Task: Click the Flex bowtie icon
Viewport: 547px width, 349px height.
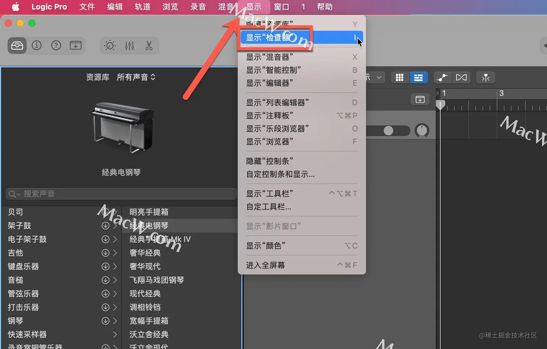Action: click(461, 77)
